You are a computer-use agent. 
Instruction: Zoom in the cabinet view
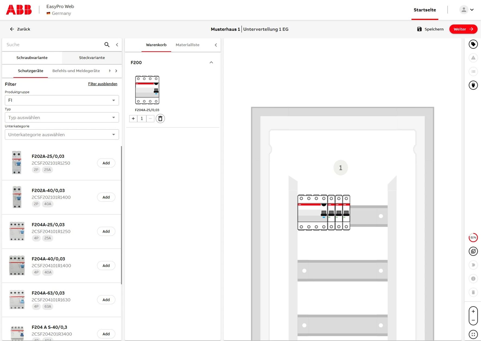pos(473,311)
